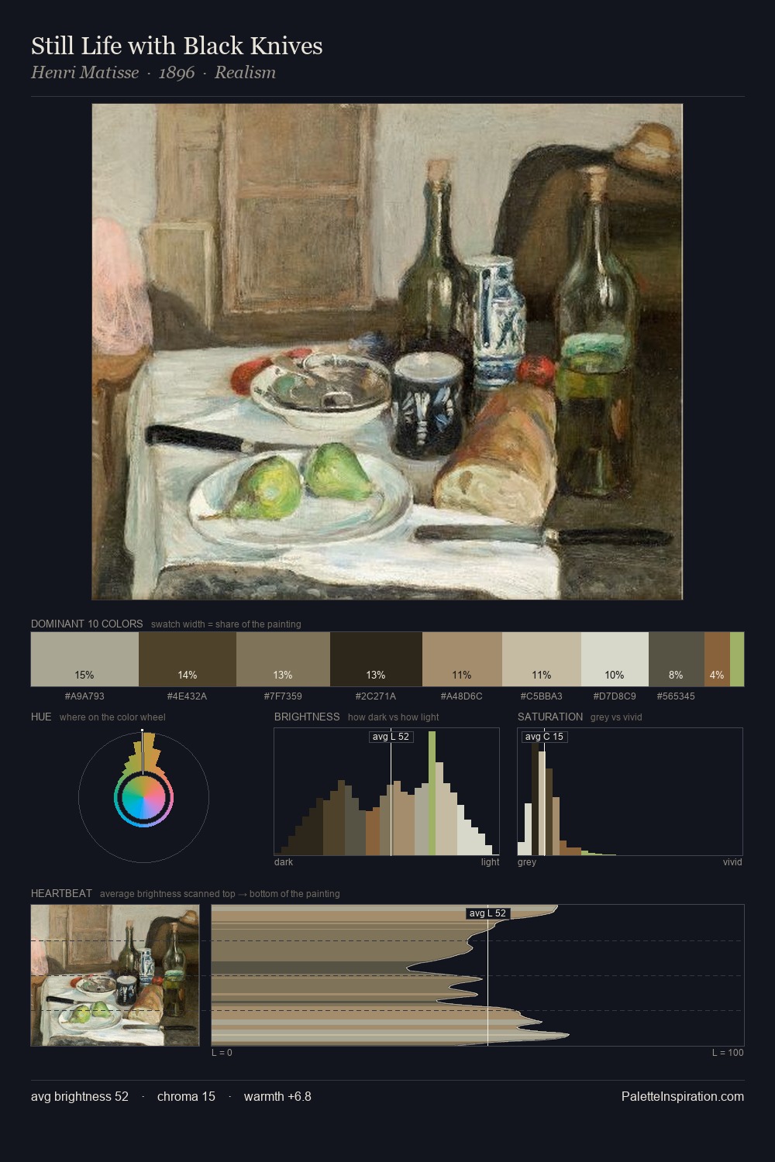775x1162 pixels.
Task: Click the grey label under saturation chart
Action: (x=527, y=861)
